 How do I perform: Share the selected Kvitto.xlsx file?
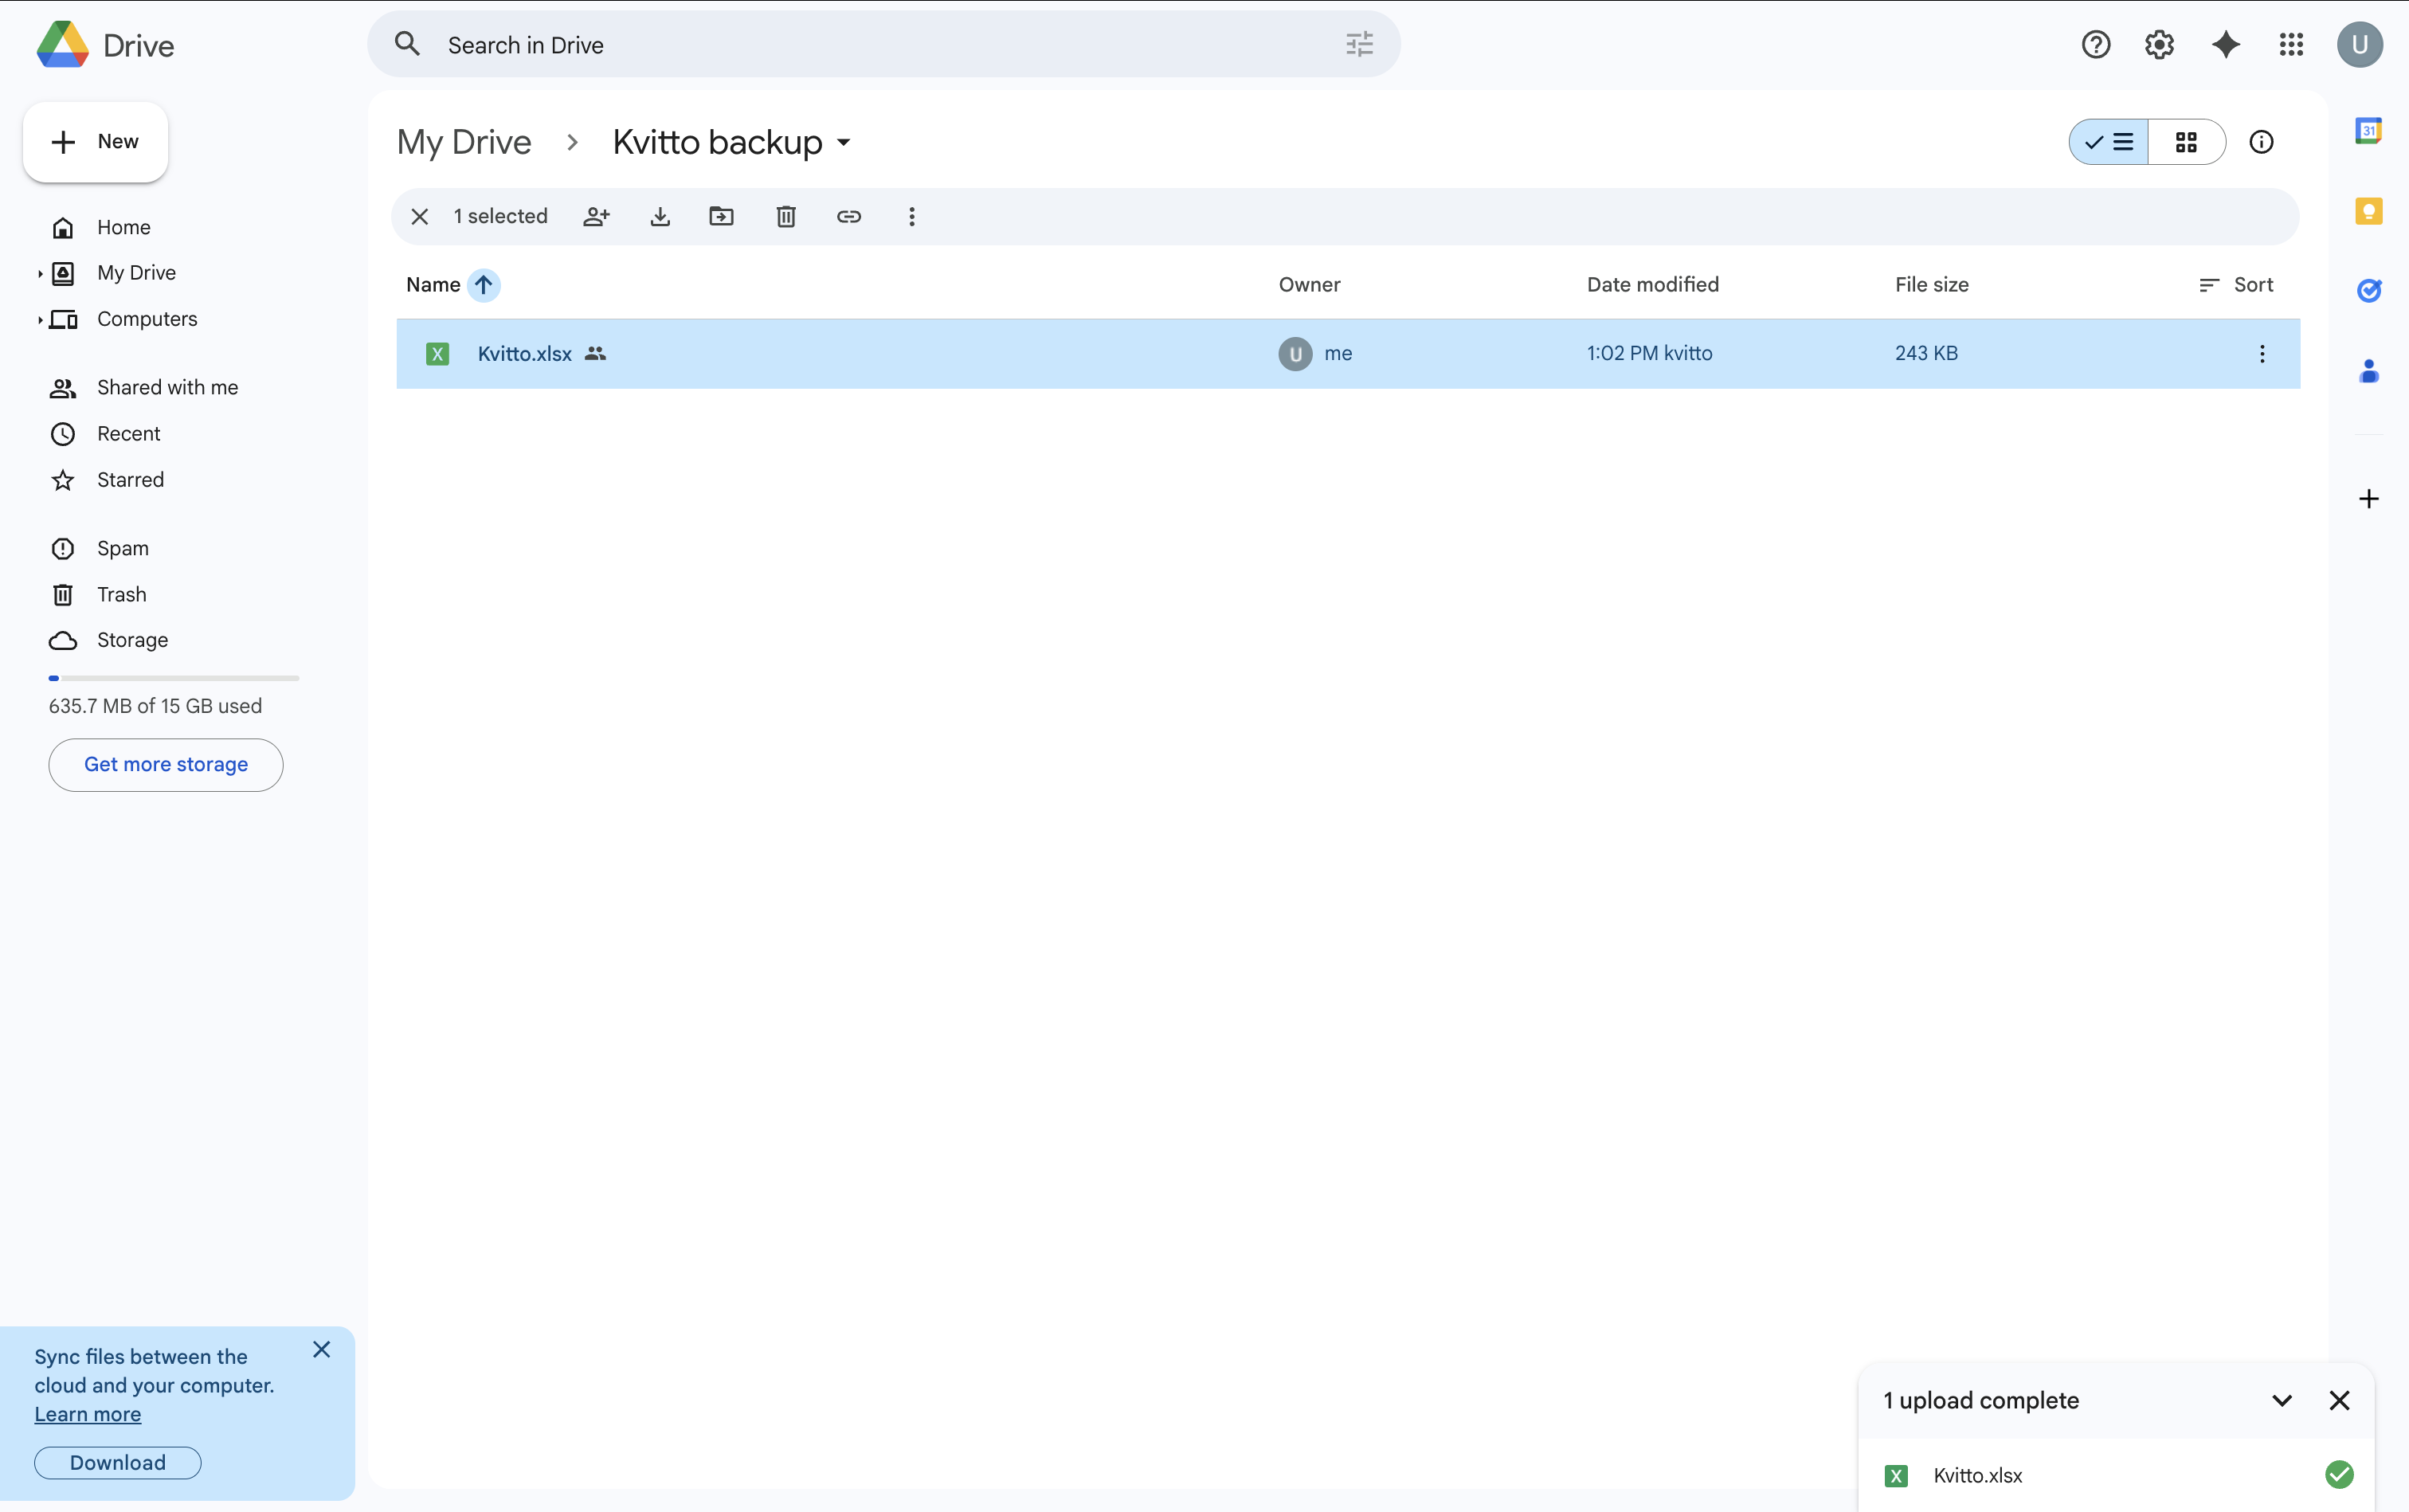pyautogui.click(x=596, y=216)
